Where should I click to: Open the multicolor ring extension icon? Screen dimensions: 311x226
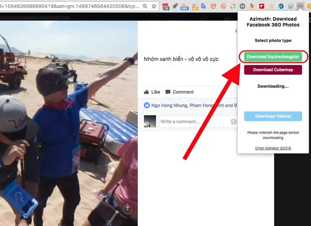point(233,6)
